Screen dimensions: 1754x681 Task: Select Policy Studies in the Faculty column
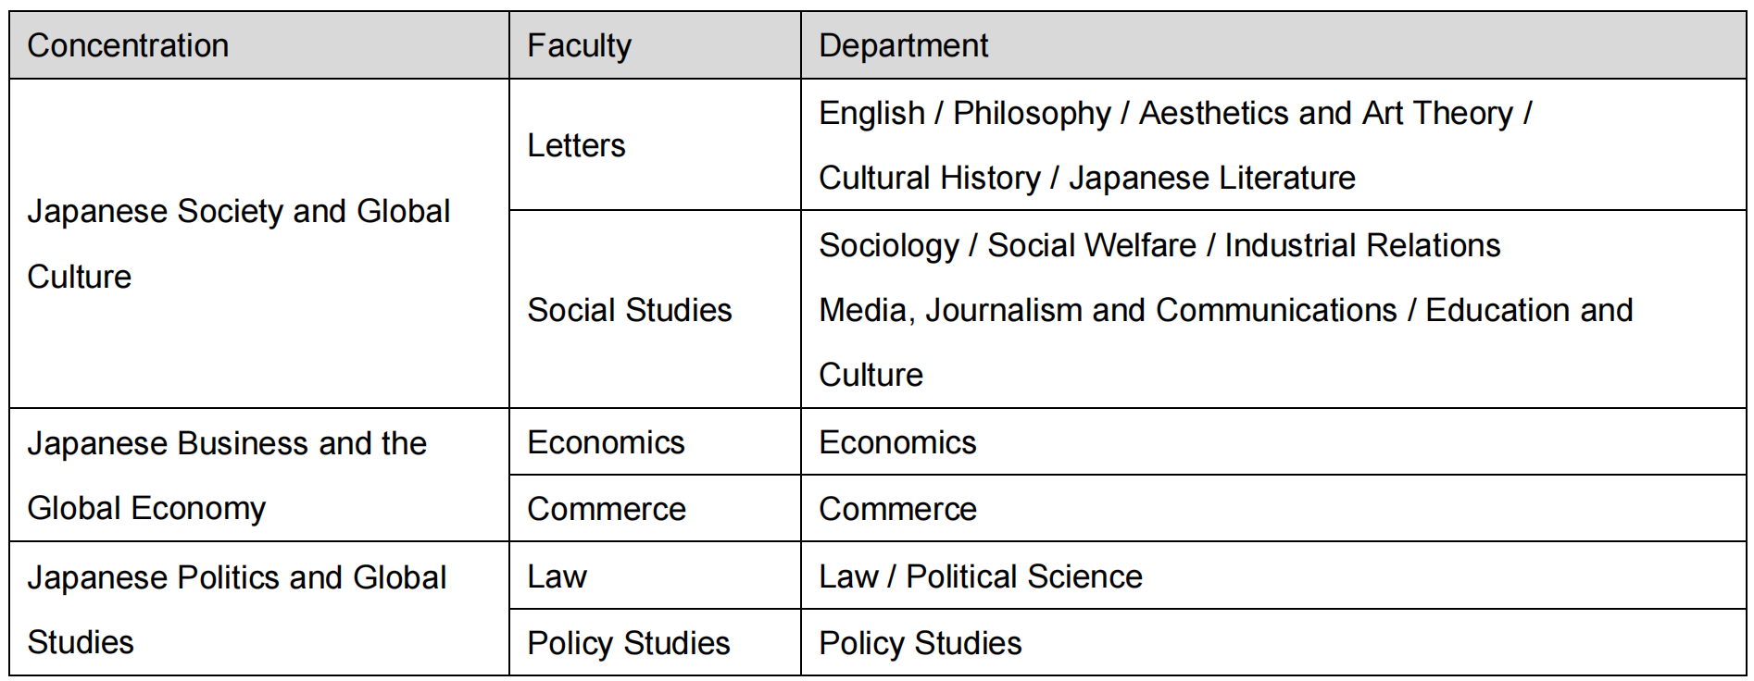pos(628,643)
